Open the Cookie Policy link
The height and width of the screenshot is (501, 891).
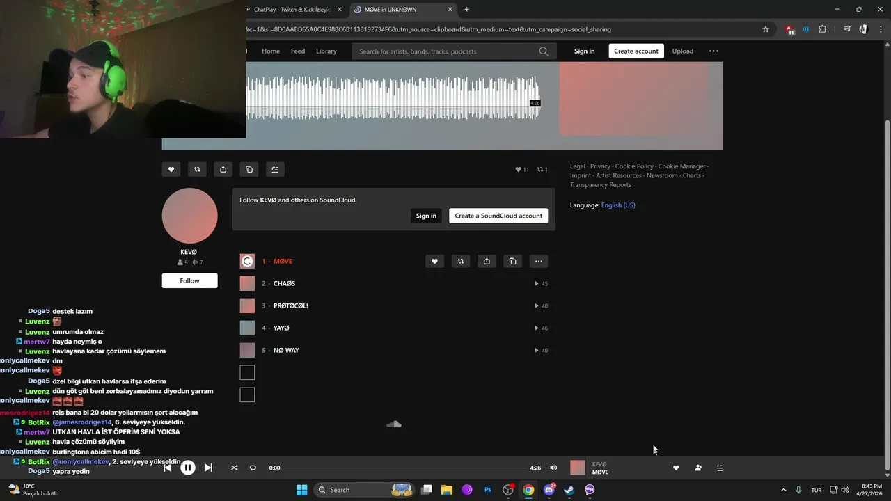pos(634,166)
